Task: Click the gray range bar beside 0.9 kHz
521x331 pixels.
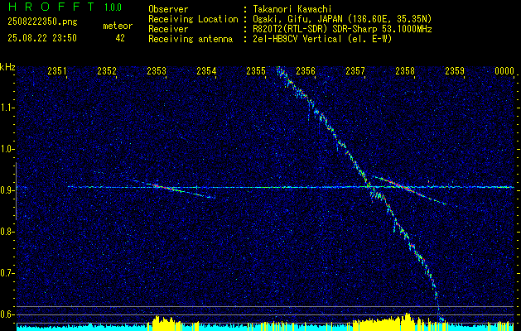Action: (16, 191)
